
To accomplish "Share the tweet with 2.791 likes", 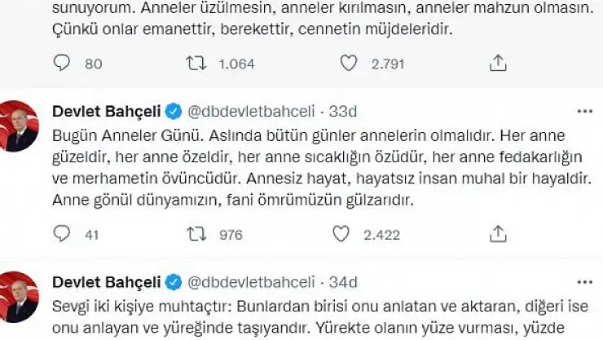I will point(499,62).
